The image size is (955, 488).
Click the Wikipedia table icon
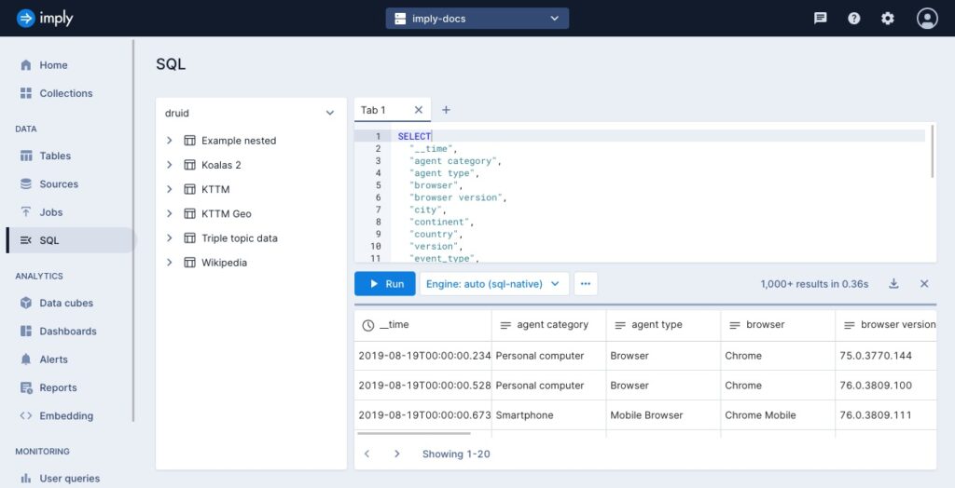189,263
